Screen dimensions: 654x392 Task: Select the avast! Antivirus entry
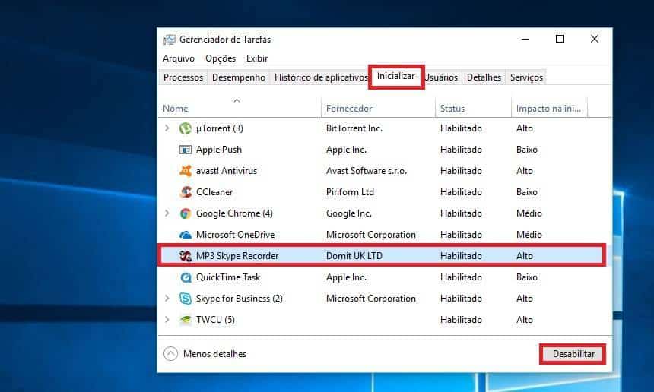point(227,171)
